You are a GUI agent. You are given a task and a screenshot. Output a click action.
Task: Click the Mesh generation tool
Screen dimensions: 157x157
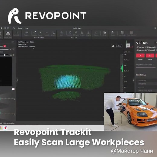coord(62,34)
